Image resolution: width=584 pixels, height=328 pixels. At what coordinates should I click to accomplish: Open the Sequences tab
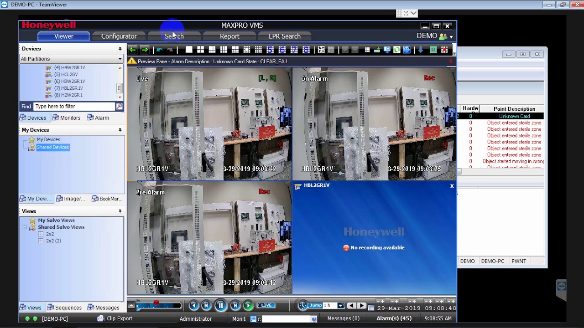click(64, 307)
